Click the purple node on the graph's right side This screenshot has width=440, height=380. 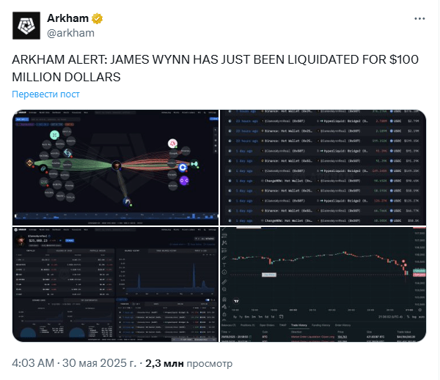[x=184, y=180]
